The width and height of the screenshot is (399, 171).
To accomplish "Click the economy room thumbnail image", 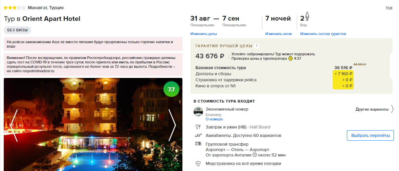I will (x=198, y=112).
